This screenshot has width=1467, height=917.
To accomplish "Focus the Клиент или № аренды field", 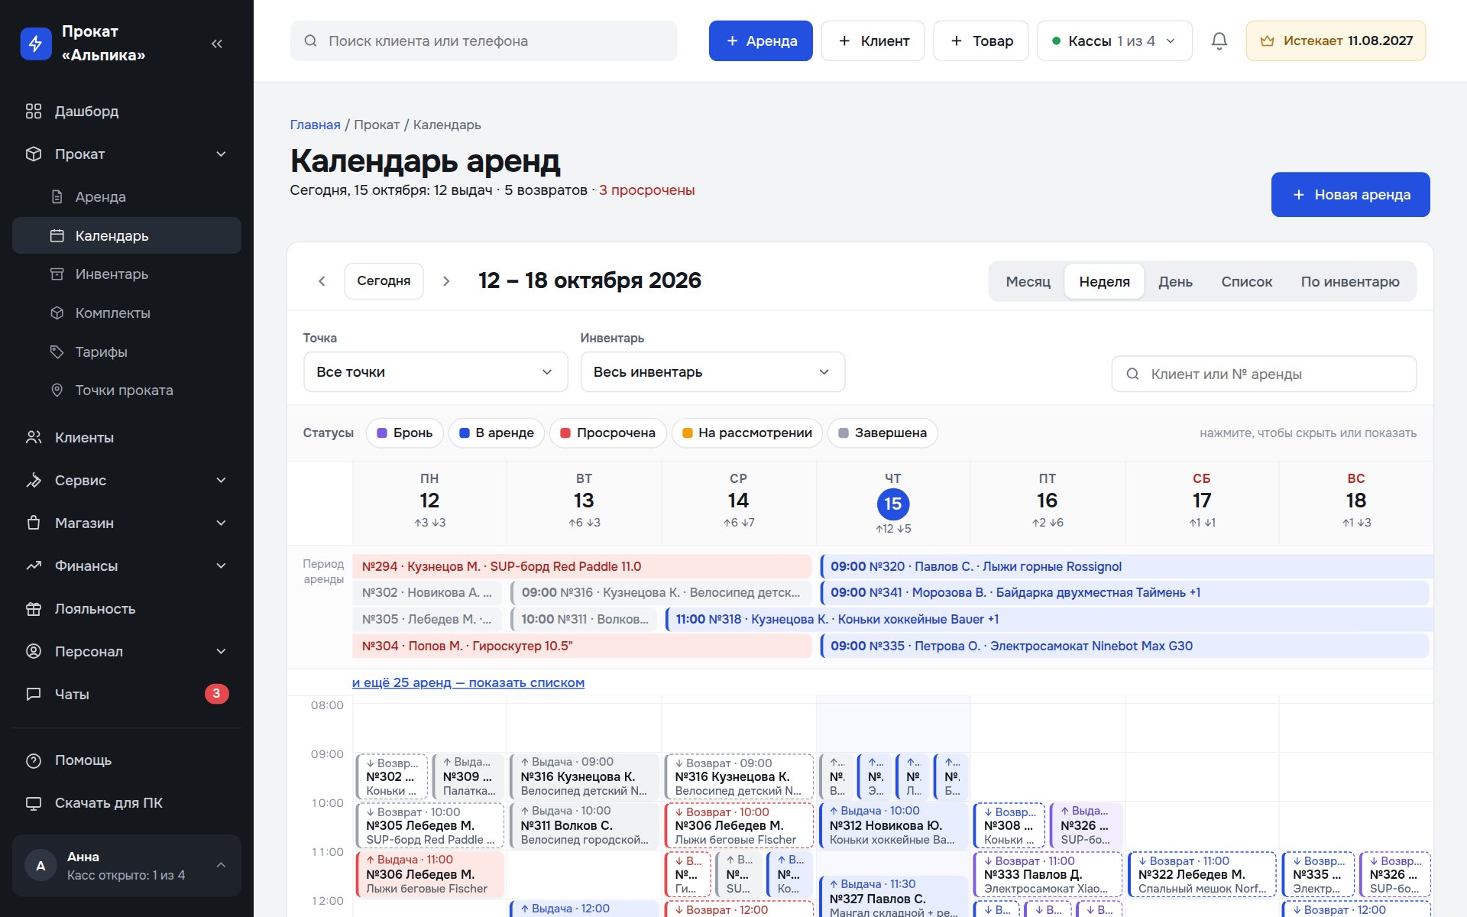I will click(x=1264, y=374).
